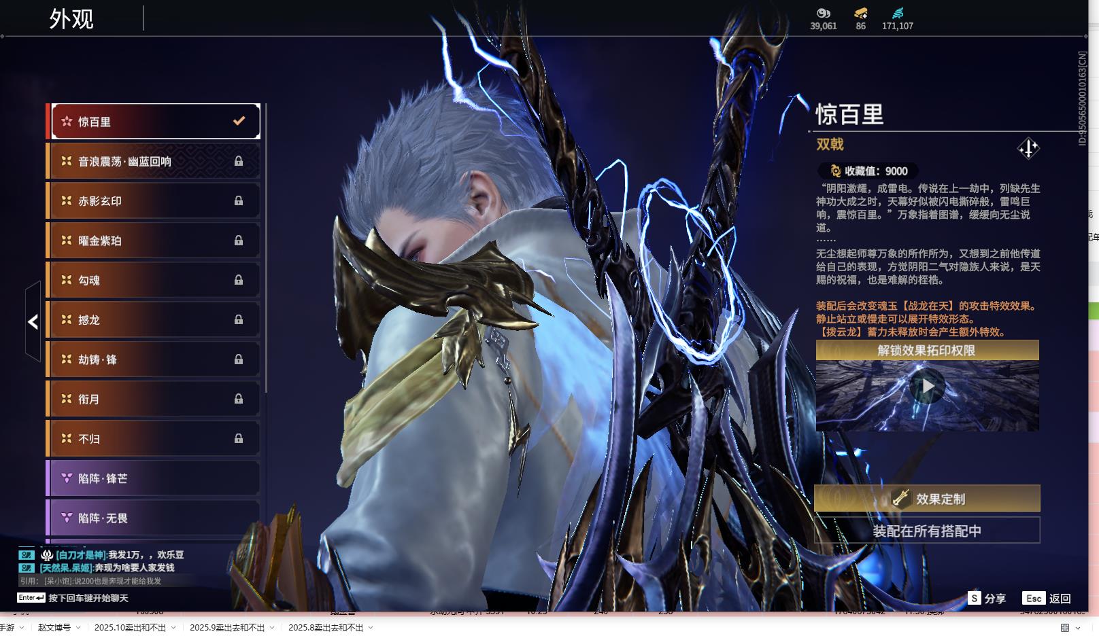This screenshot has height=638, width=1099.
Task: Click the swirl icon next to 收藏值
Action: (x=835, y=171)
